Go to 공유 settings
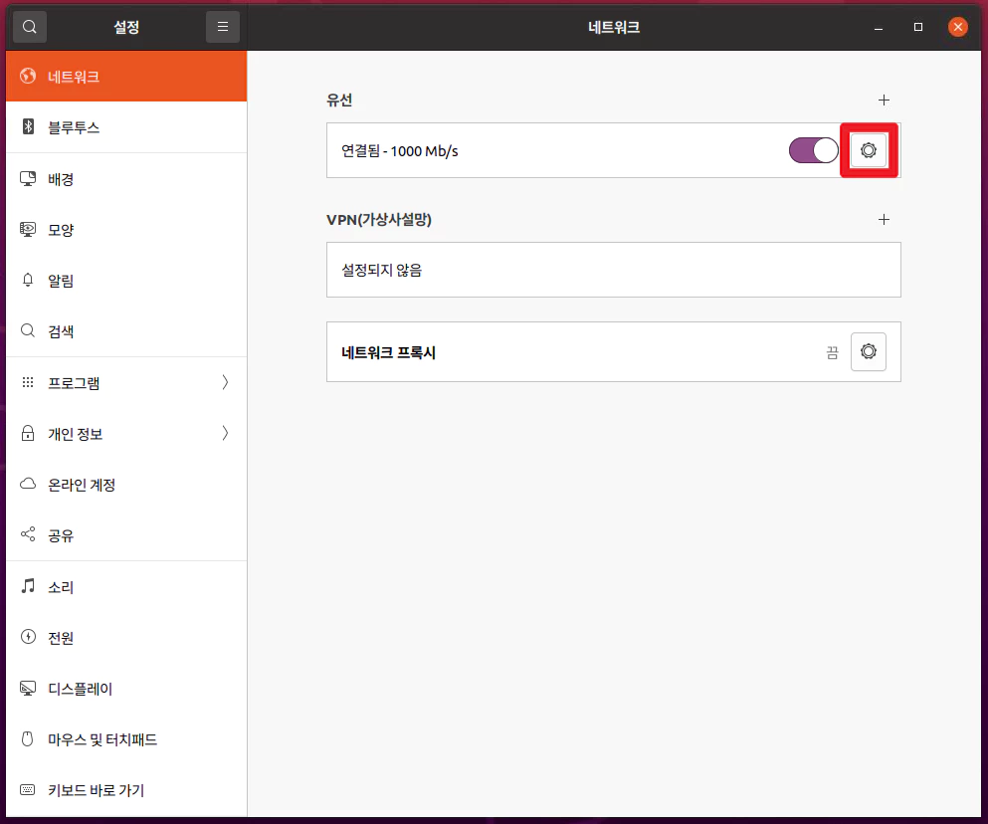This screenshot has width=988, height=824. [x=126, y=535]
